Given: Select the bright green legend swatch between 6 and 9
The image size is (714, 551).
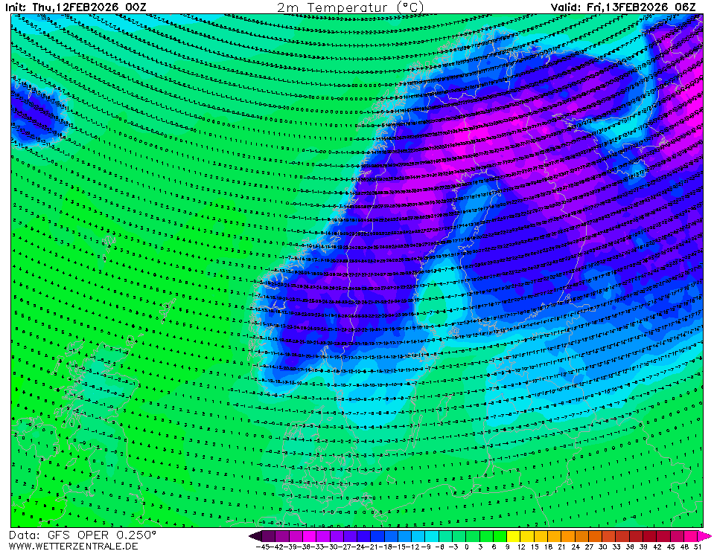Looking at the screenshot, I should 500,536.
